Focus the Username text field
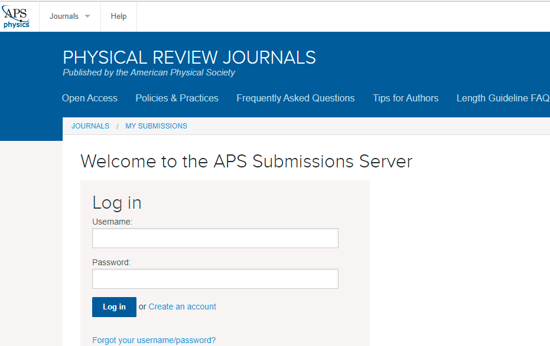Viewport: 550px width, 346px height. click(215, 238)
